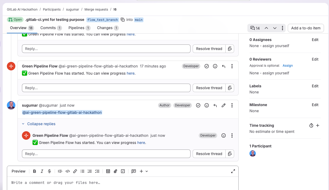Click participant avatar in sidebar
Screen dimensions: 329x190
click(253, 153)
